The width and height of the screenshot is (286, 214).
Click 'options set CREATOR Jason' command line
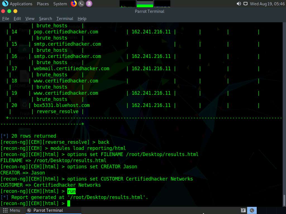[102, 167]
